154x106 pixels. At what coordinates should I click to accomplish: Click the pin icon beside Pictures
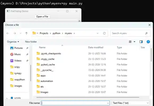[27, 48]
